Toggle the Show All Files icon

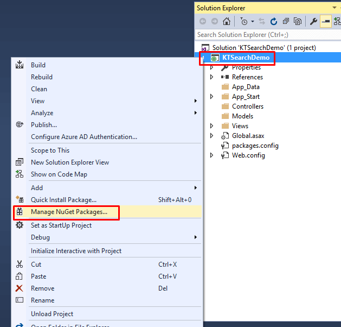tap(298, 21)
